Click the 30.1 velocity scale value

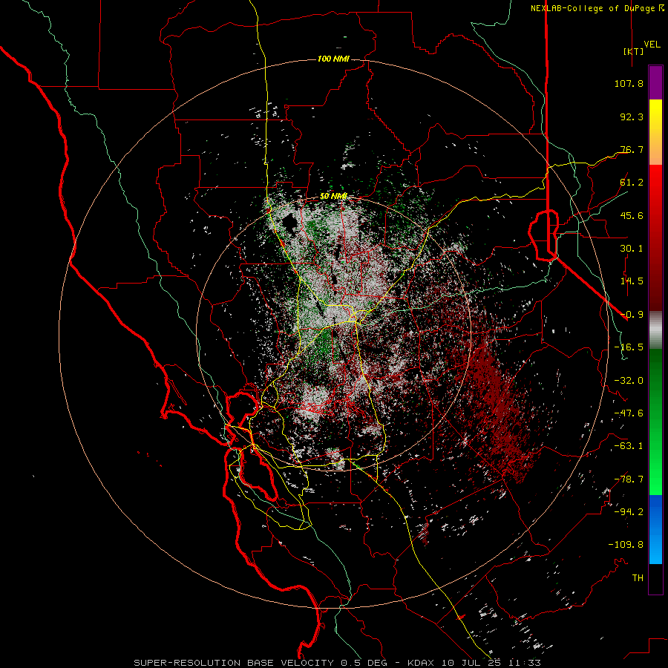click(632, 249)
